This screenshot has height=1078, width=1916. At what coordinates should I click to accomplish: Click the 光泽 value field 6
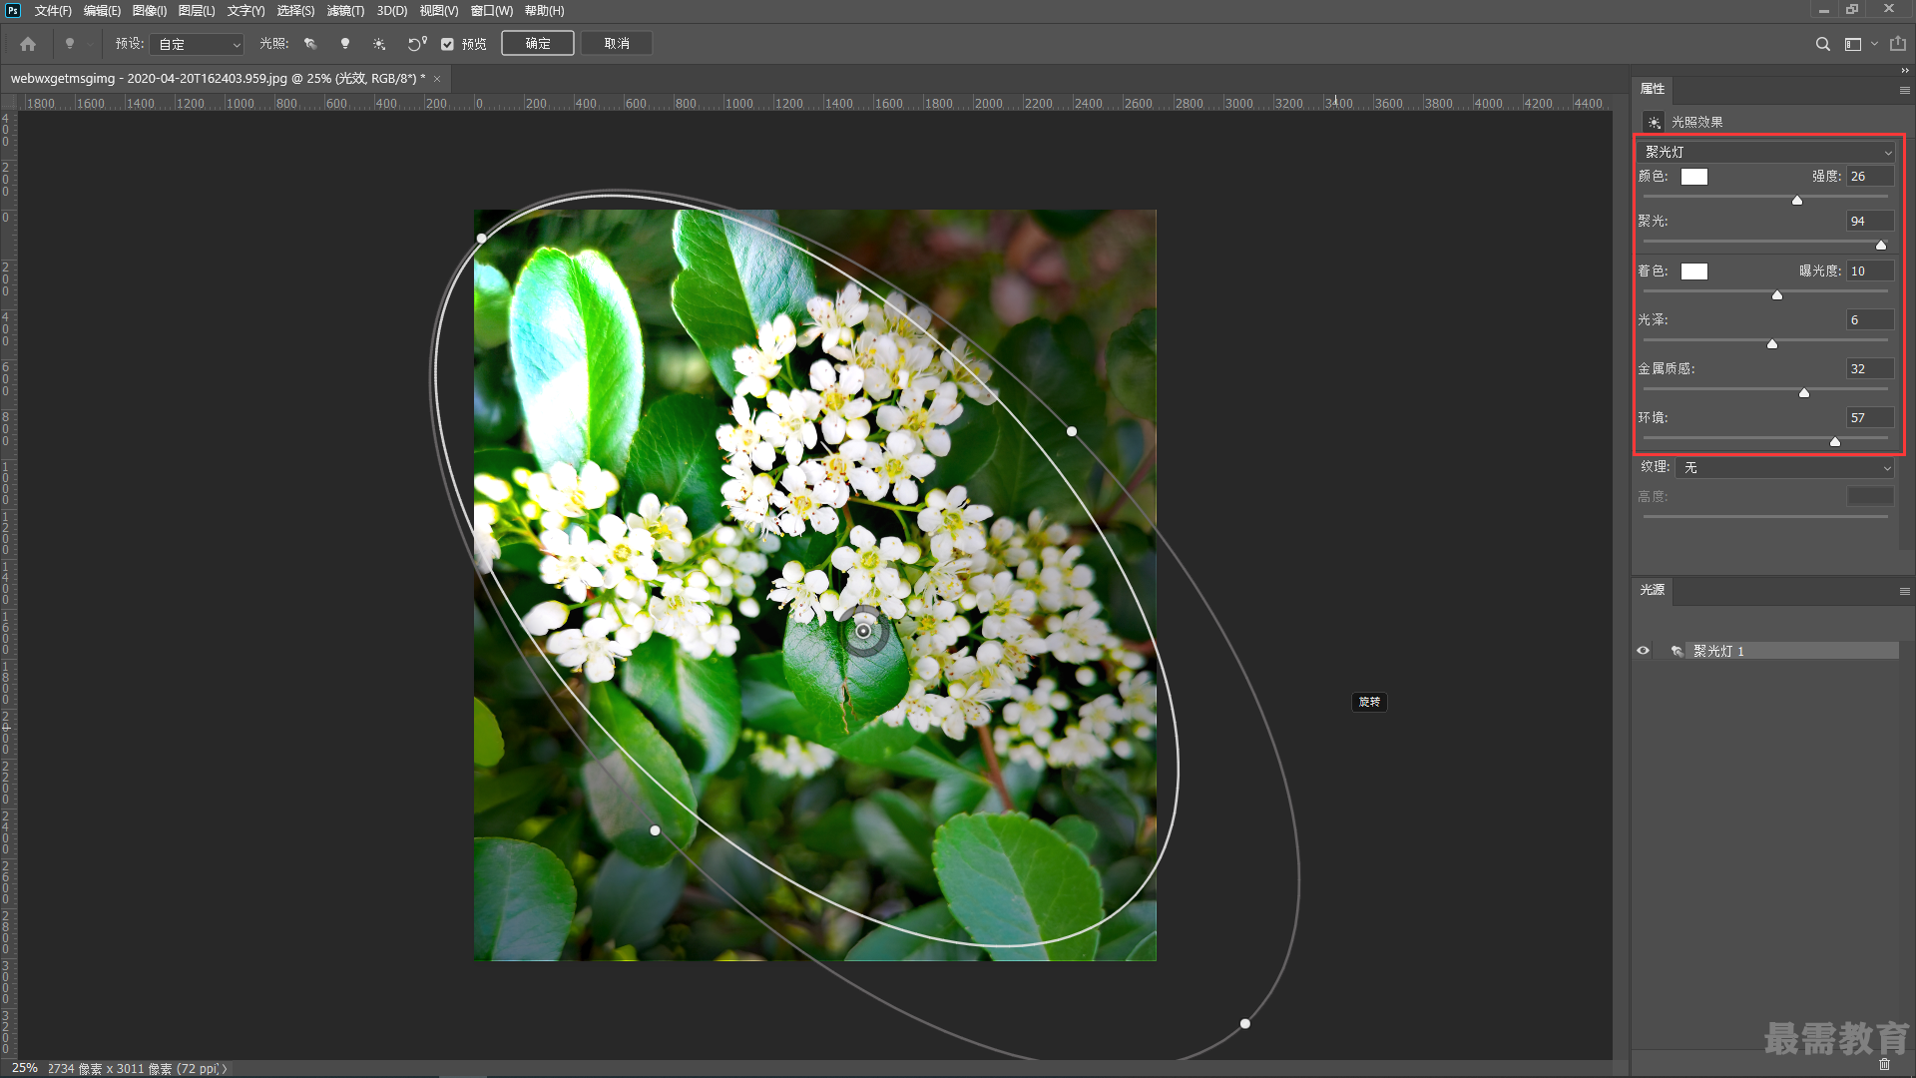[1870, 320]
